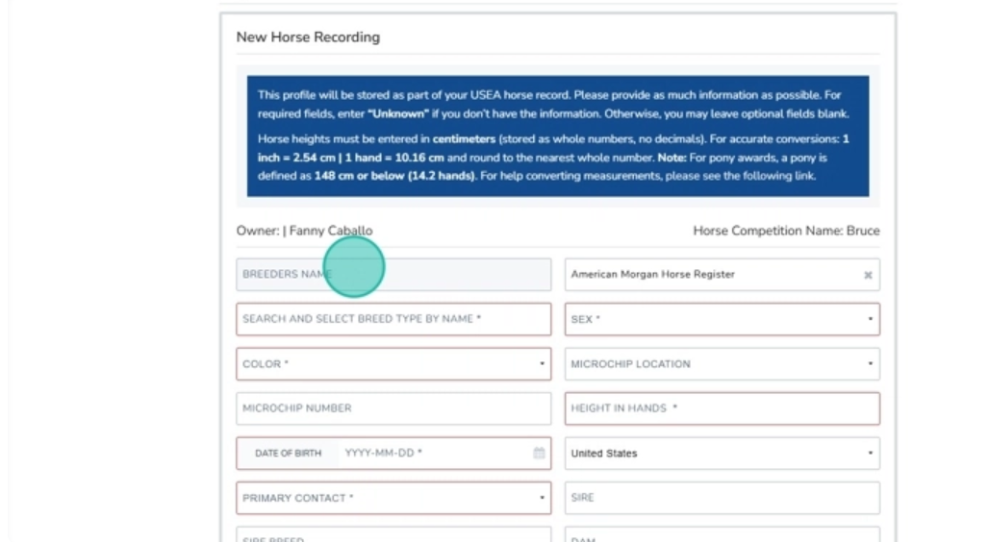
Task: Select the Dam input field
Action: 722,536
